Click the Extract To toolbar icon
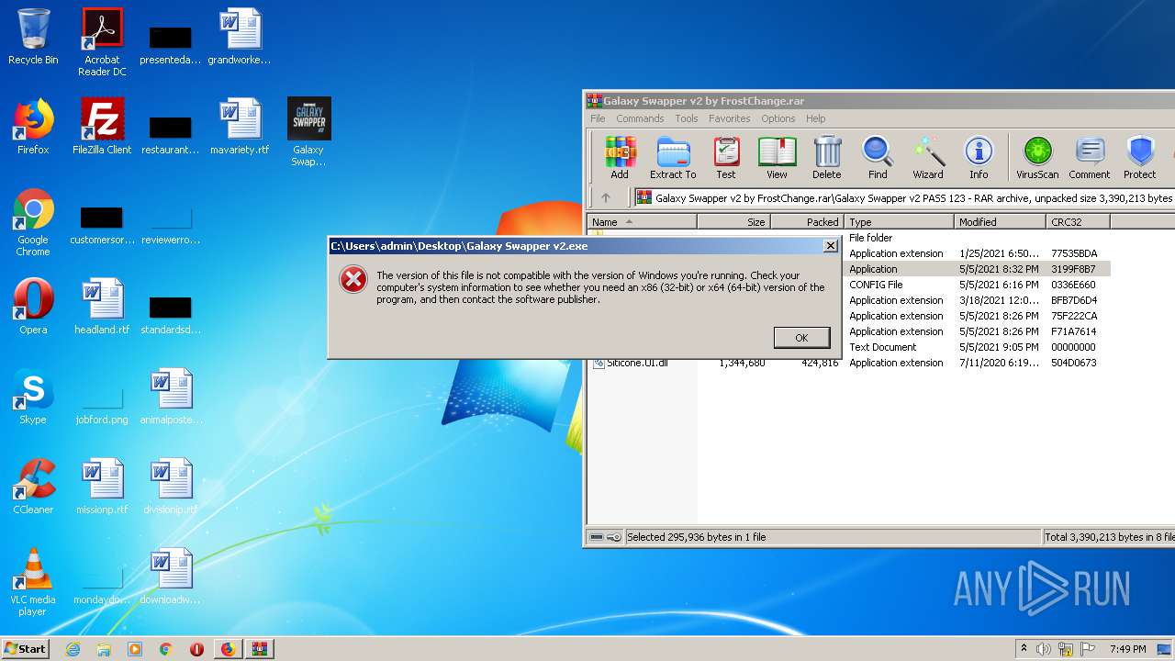This screenshot has height=661, width=1175. (673, 157)
